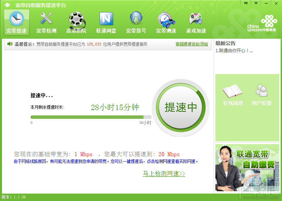282x201 pixels.
Task: Click the 马上检测网速>> link
Action: pos(164,174)
